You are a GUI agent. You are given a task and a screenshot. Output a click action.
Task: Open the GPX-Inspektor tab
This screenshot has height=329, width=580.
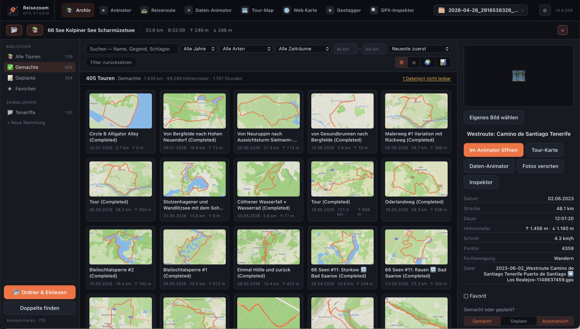[392, 10]
